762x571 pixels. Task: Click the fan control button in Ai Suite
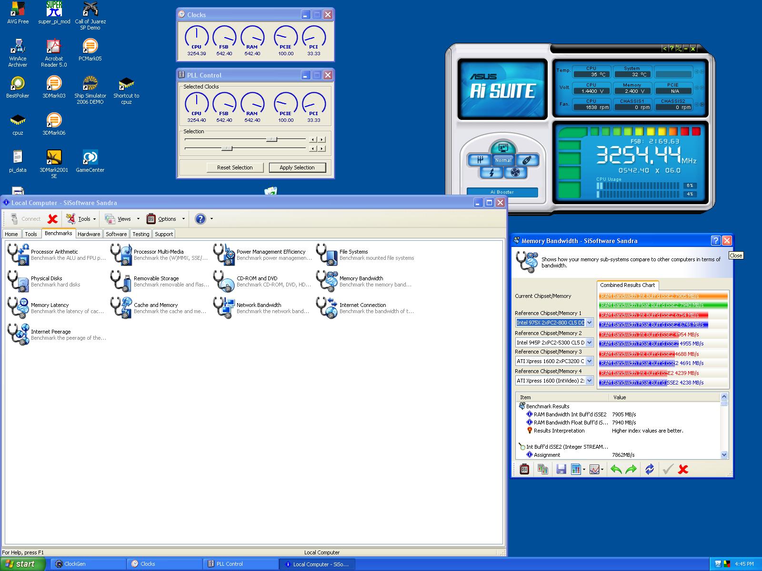(515, 172)
